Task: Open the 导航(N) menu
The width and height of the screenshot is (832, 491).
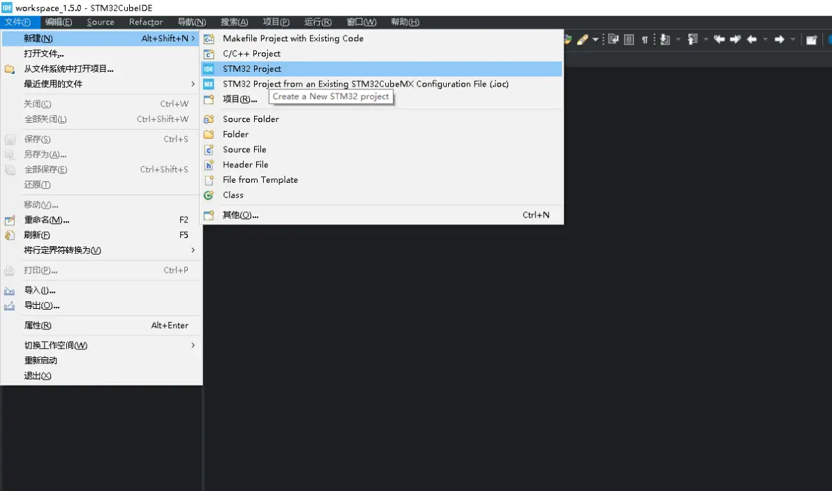Action: [191, 22]
